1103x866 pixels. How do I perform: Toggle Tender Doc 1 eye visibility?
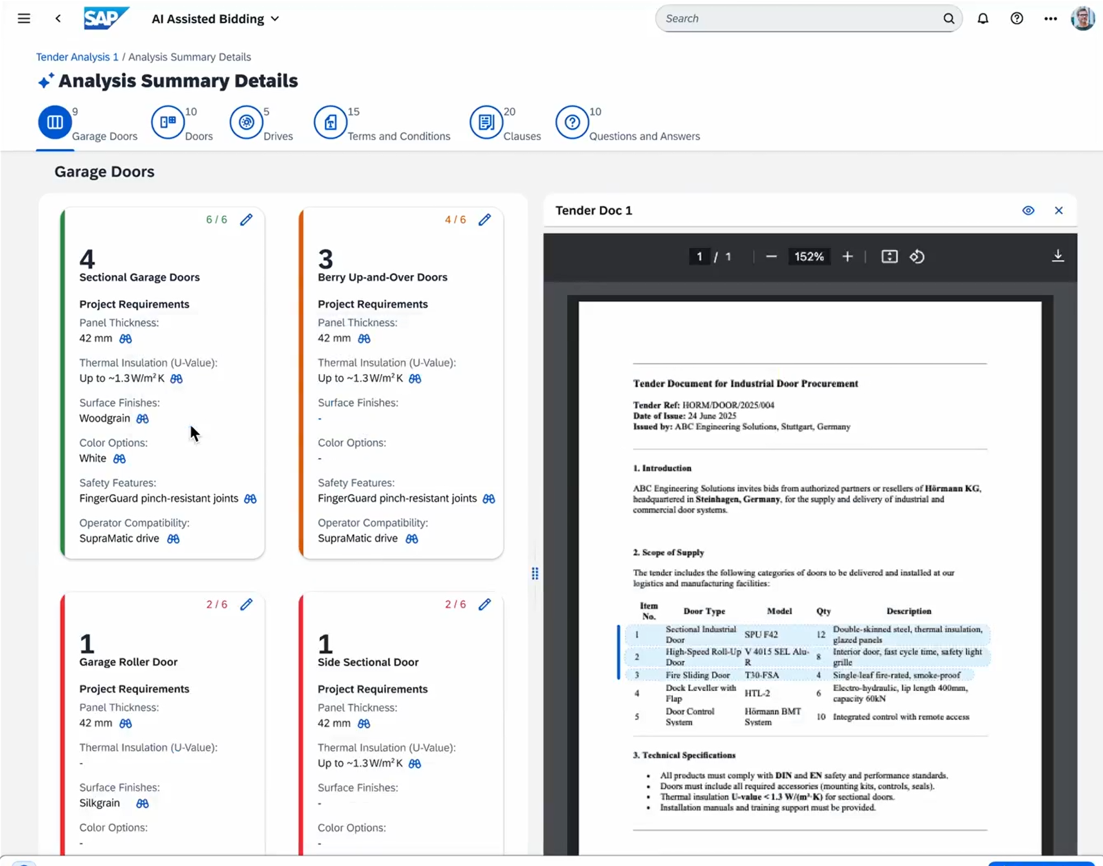click(1028, 211)
